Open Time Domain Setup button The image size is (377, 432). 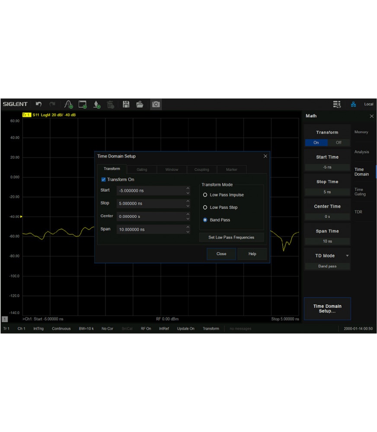(x=327, y=308)
